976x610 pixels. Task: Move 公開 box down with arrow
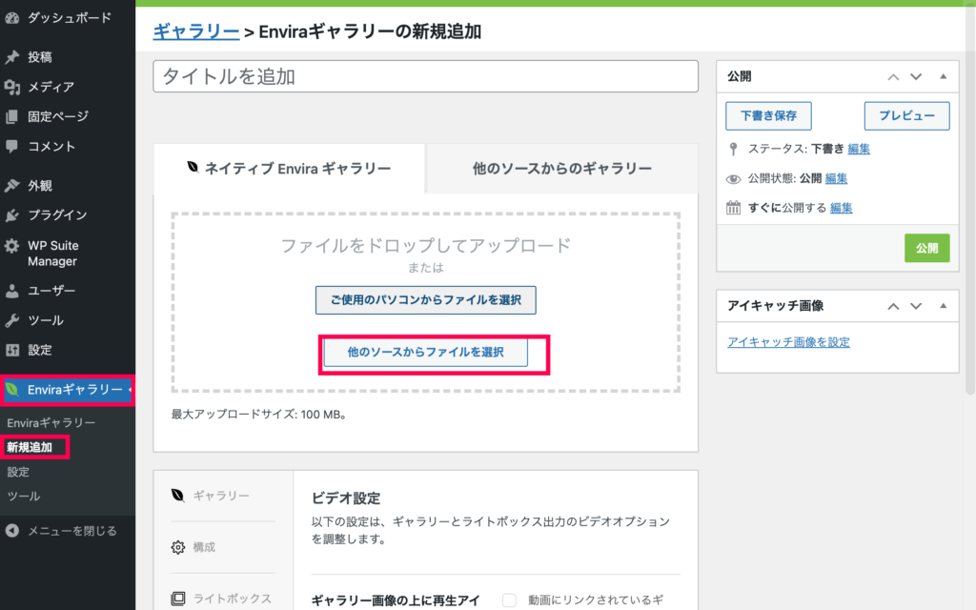916,77
